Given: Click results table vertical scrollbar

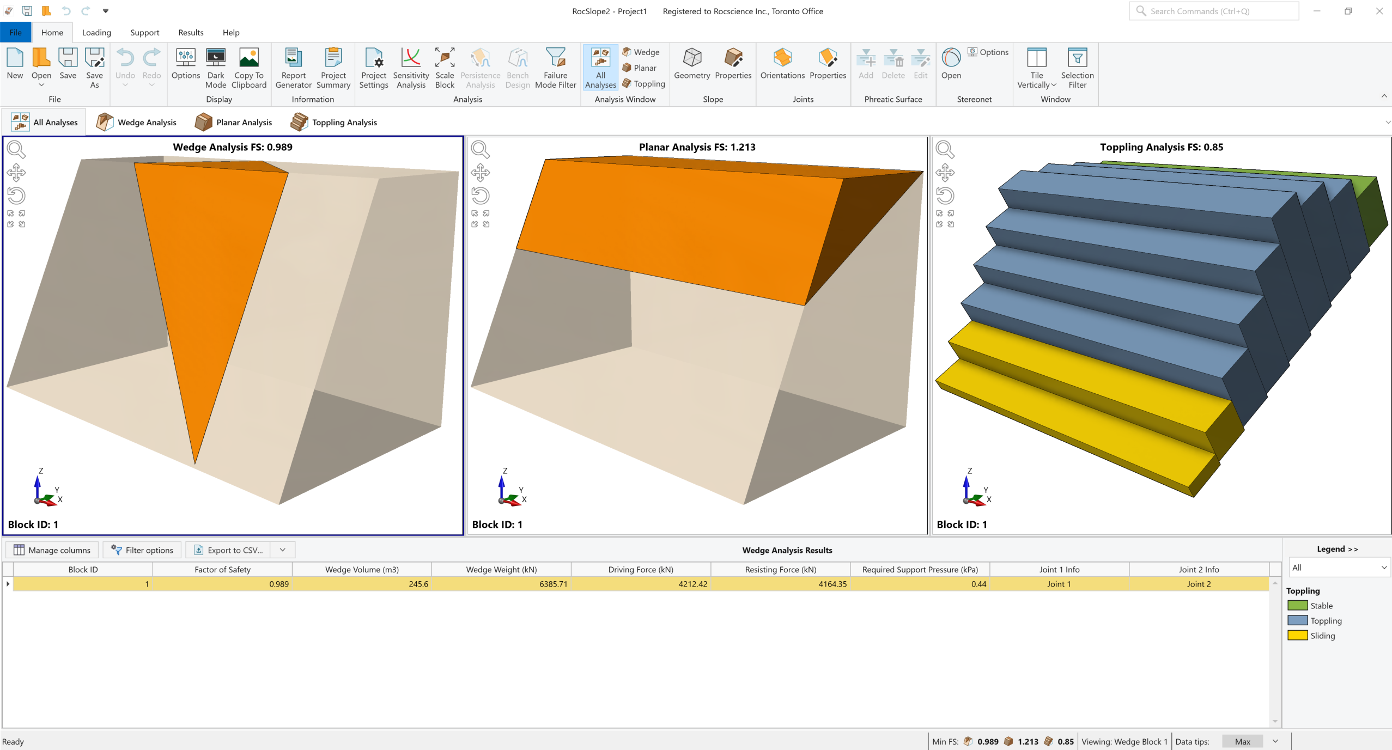Looking at the screenshot, I should (x=1275, y=652).
